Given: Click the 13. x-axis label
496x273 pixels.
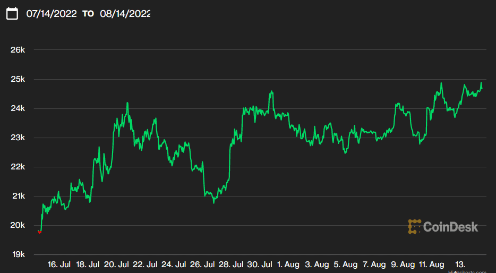Looking at the screenshot, I should (460, 265).
